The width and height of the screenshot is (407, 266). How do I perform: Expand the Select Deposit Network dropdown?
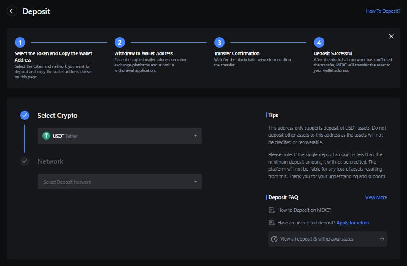[119, 182]
